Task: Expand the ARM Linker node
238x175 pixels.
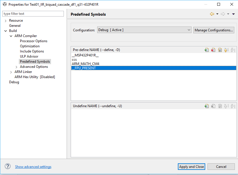Action: click(11, 72)
